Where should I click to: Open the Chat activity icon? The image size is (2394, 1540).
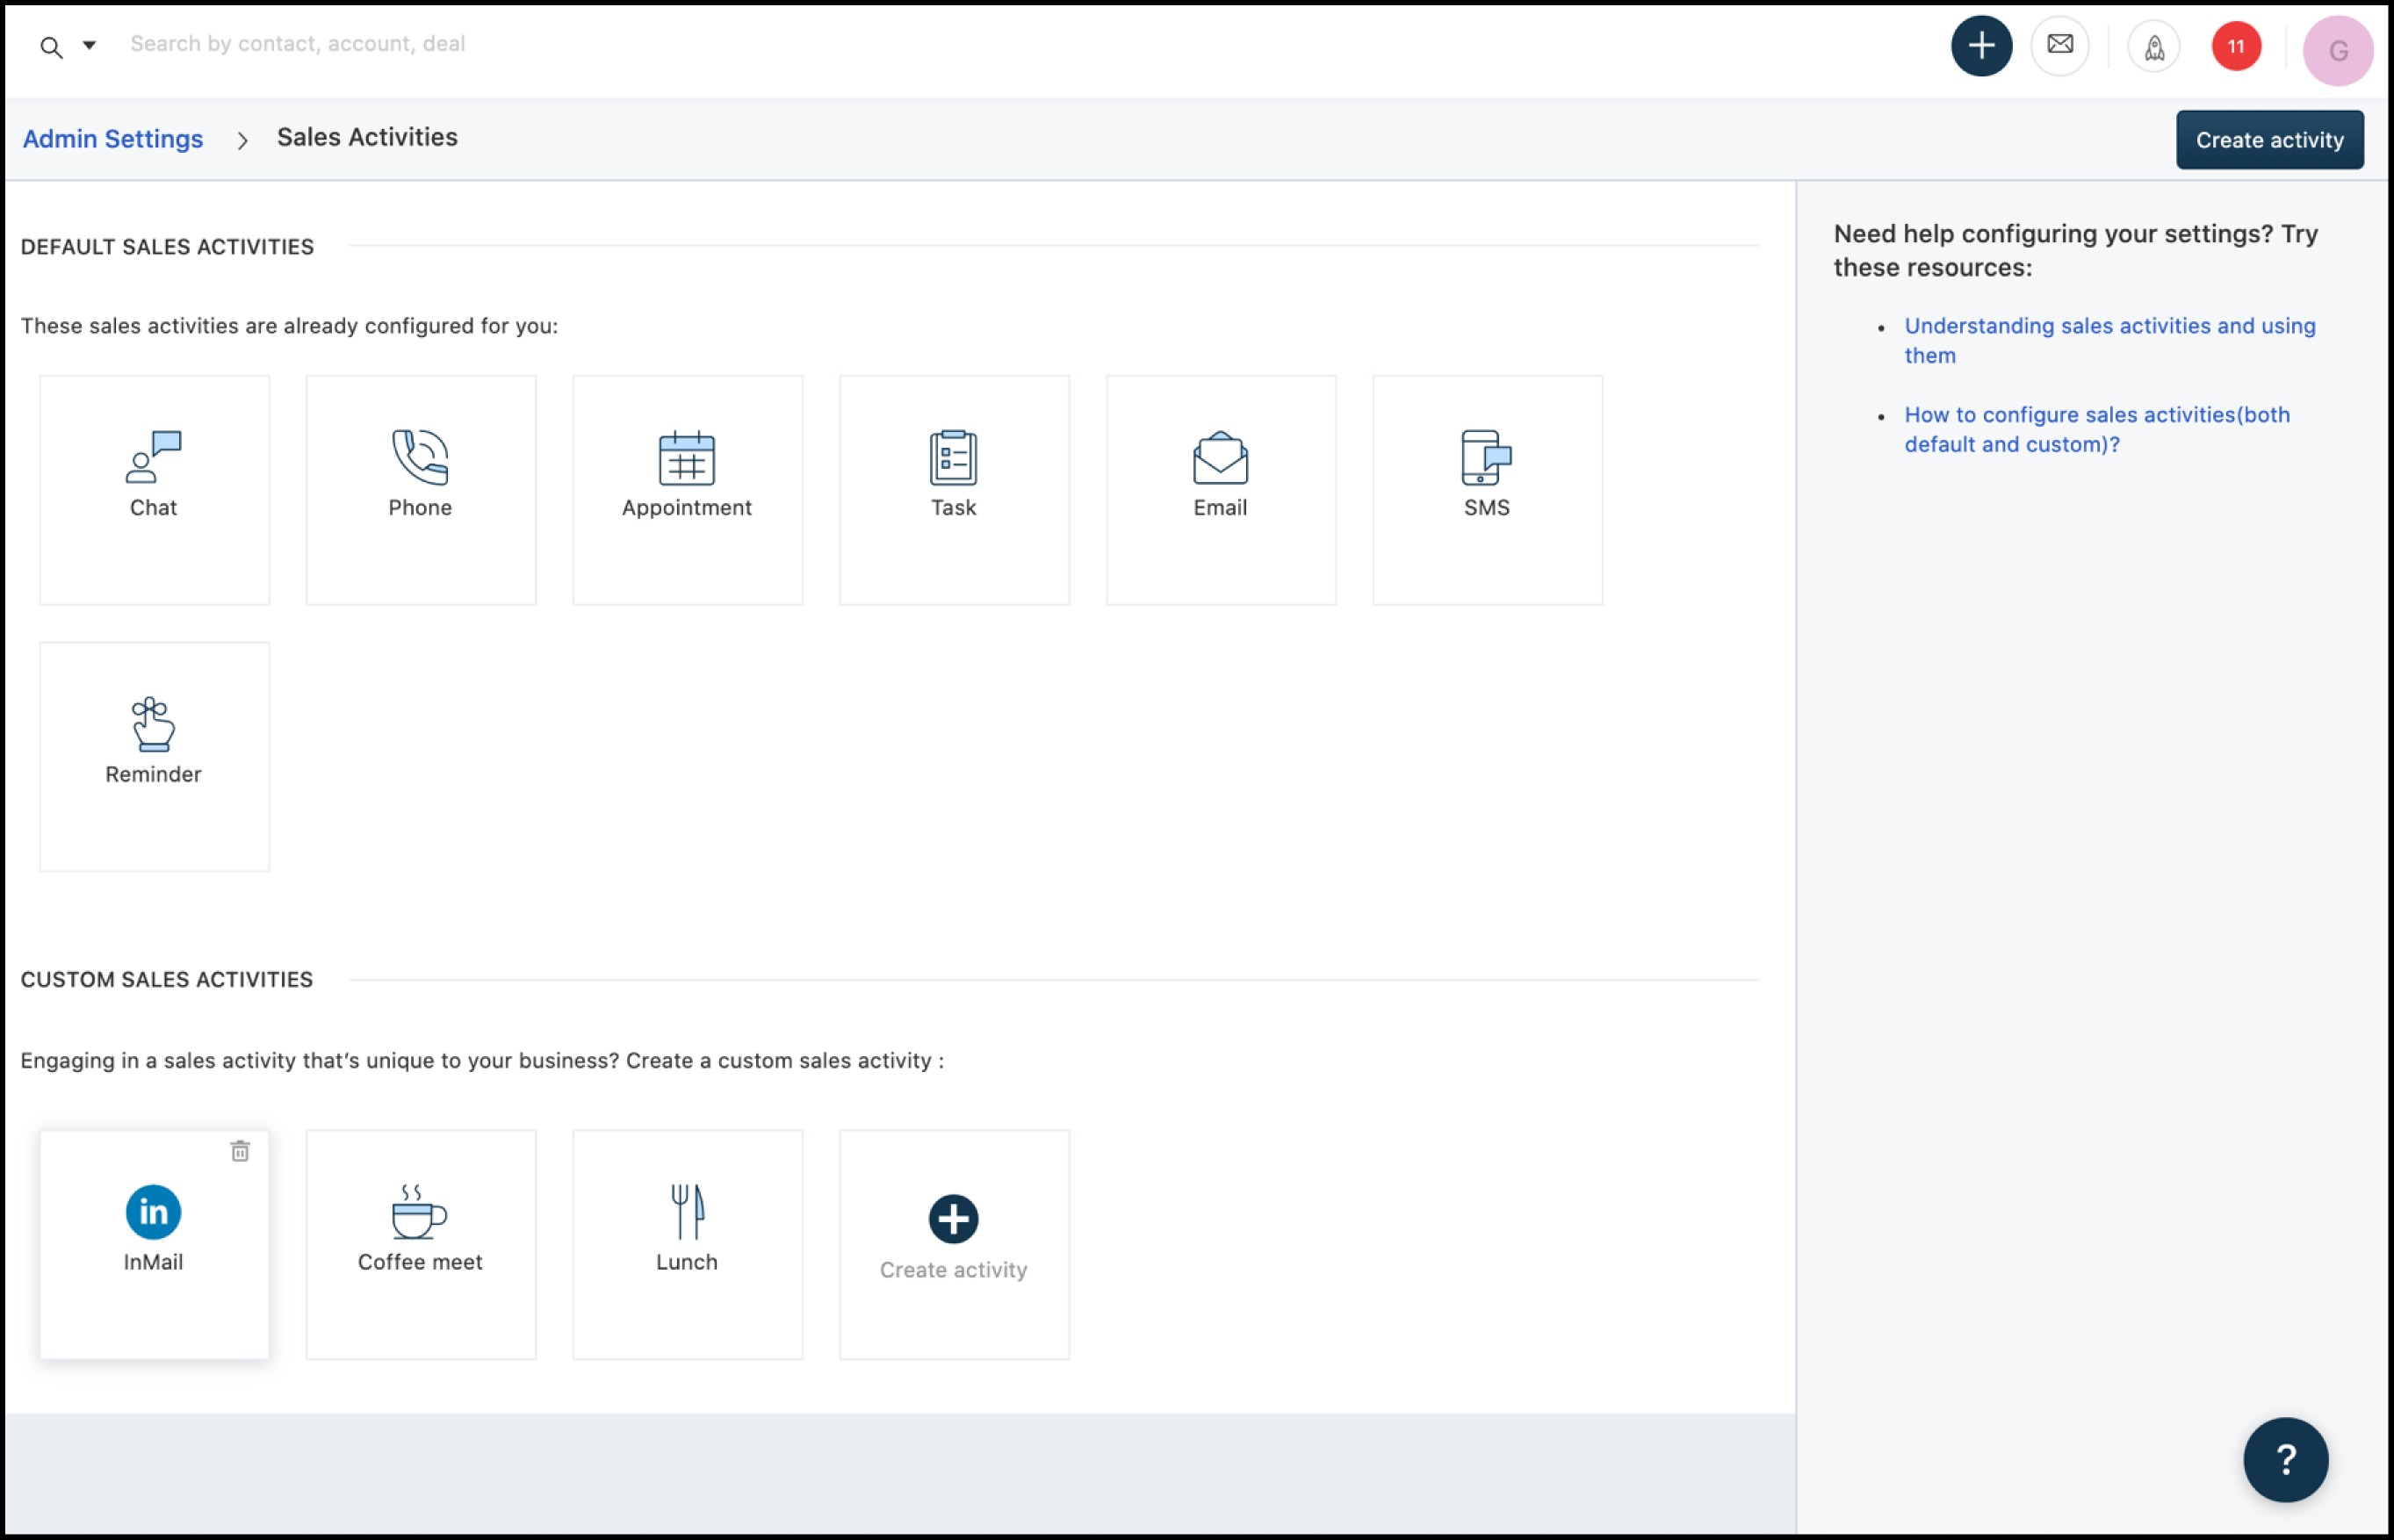[x=153, y=457]
